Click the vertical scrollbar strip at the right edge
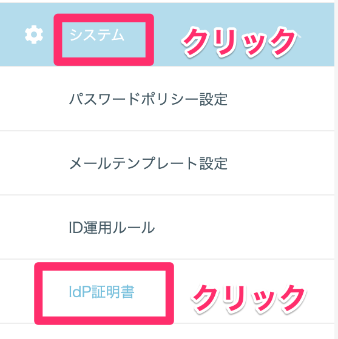 (x=336, y=169)
